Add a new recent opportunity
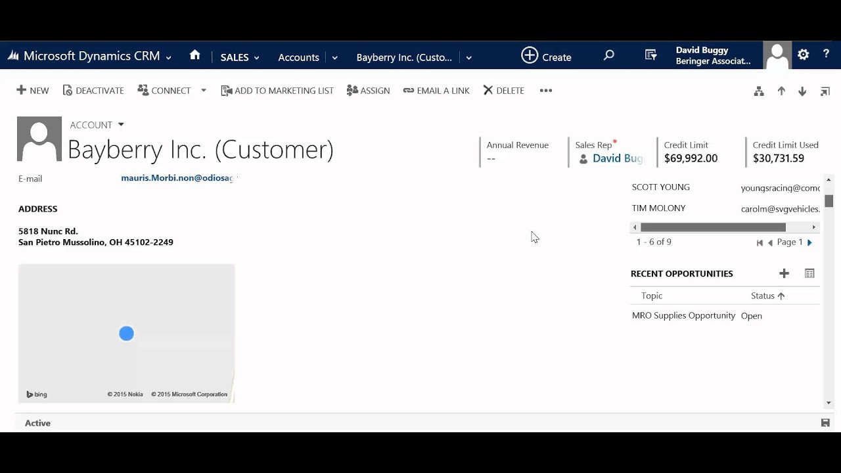Image resolution: width=841 pixels, height=473 pixels. (784, 273)
